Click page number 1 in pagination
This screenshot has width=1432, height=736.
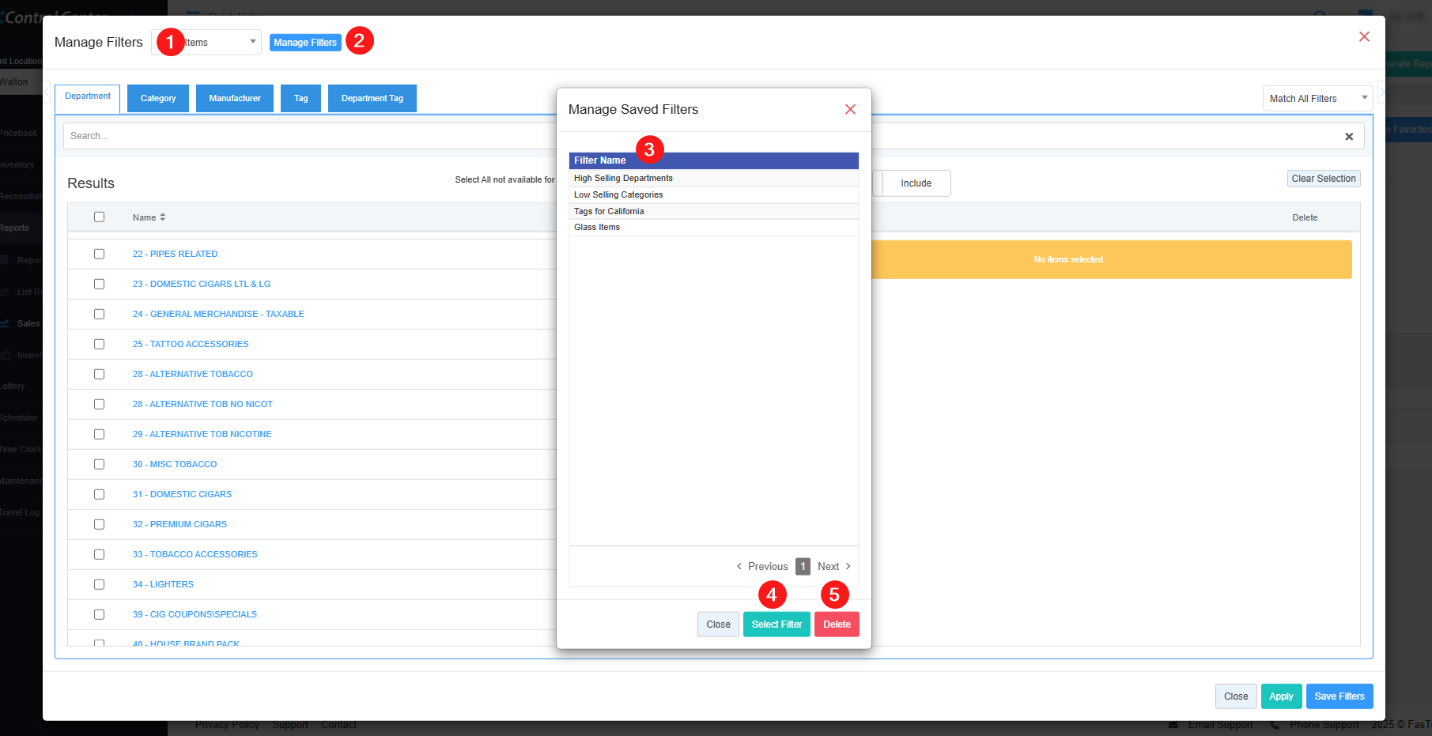(803, 567)
